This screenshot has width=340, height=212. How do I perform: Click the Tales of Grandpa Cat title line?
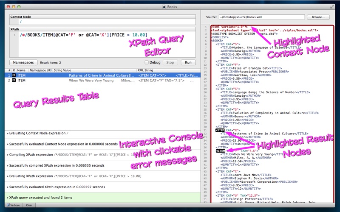point(251,68)
